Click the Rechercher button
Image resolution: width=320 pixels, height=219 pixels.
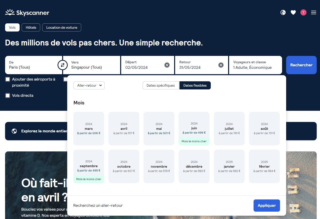301,65
